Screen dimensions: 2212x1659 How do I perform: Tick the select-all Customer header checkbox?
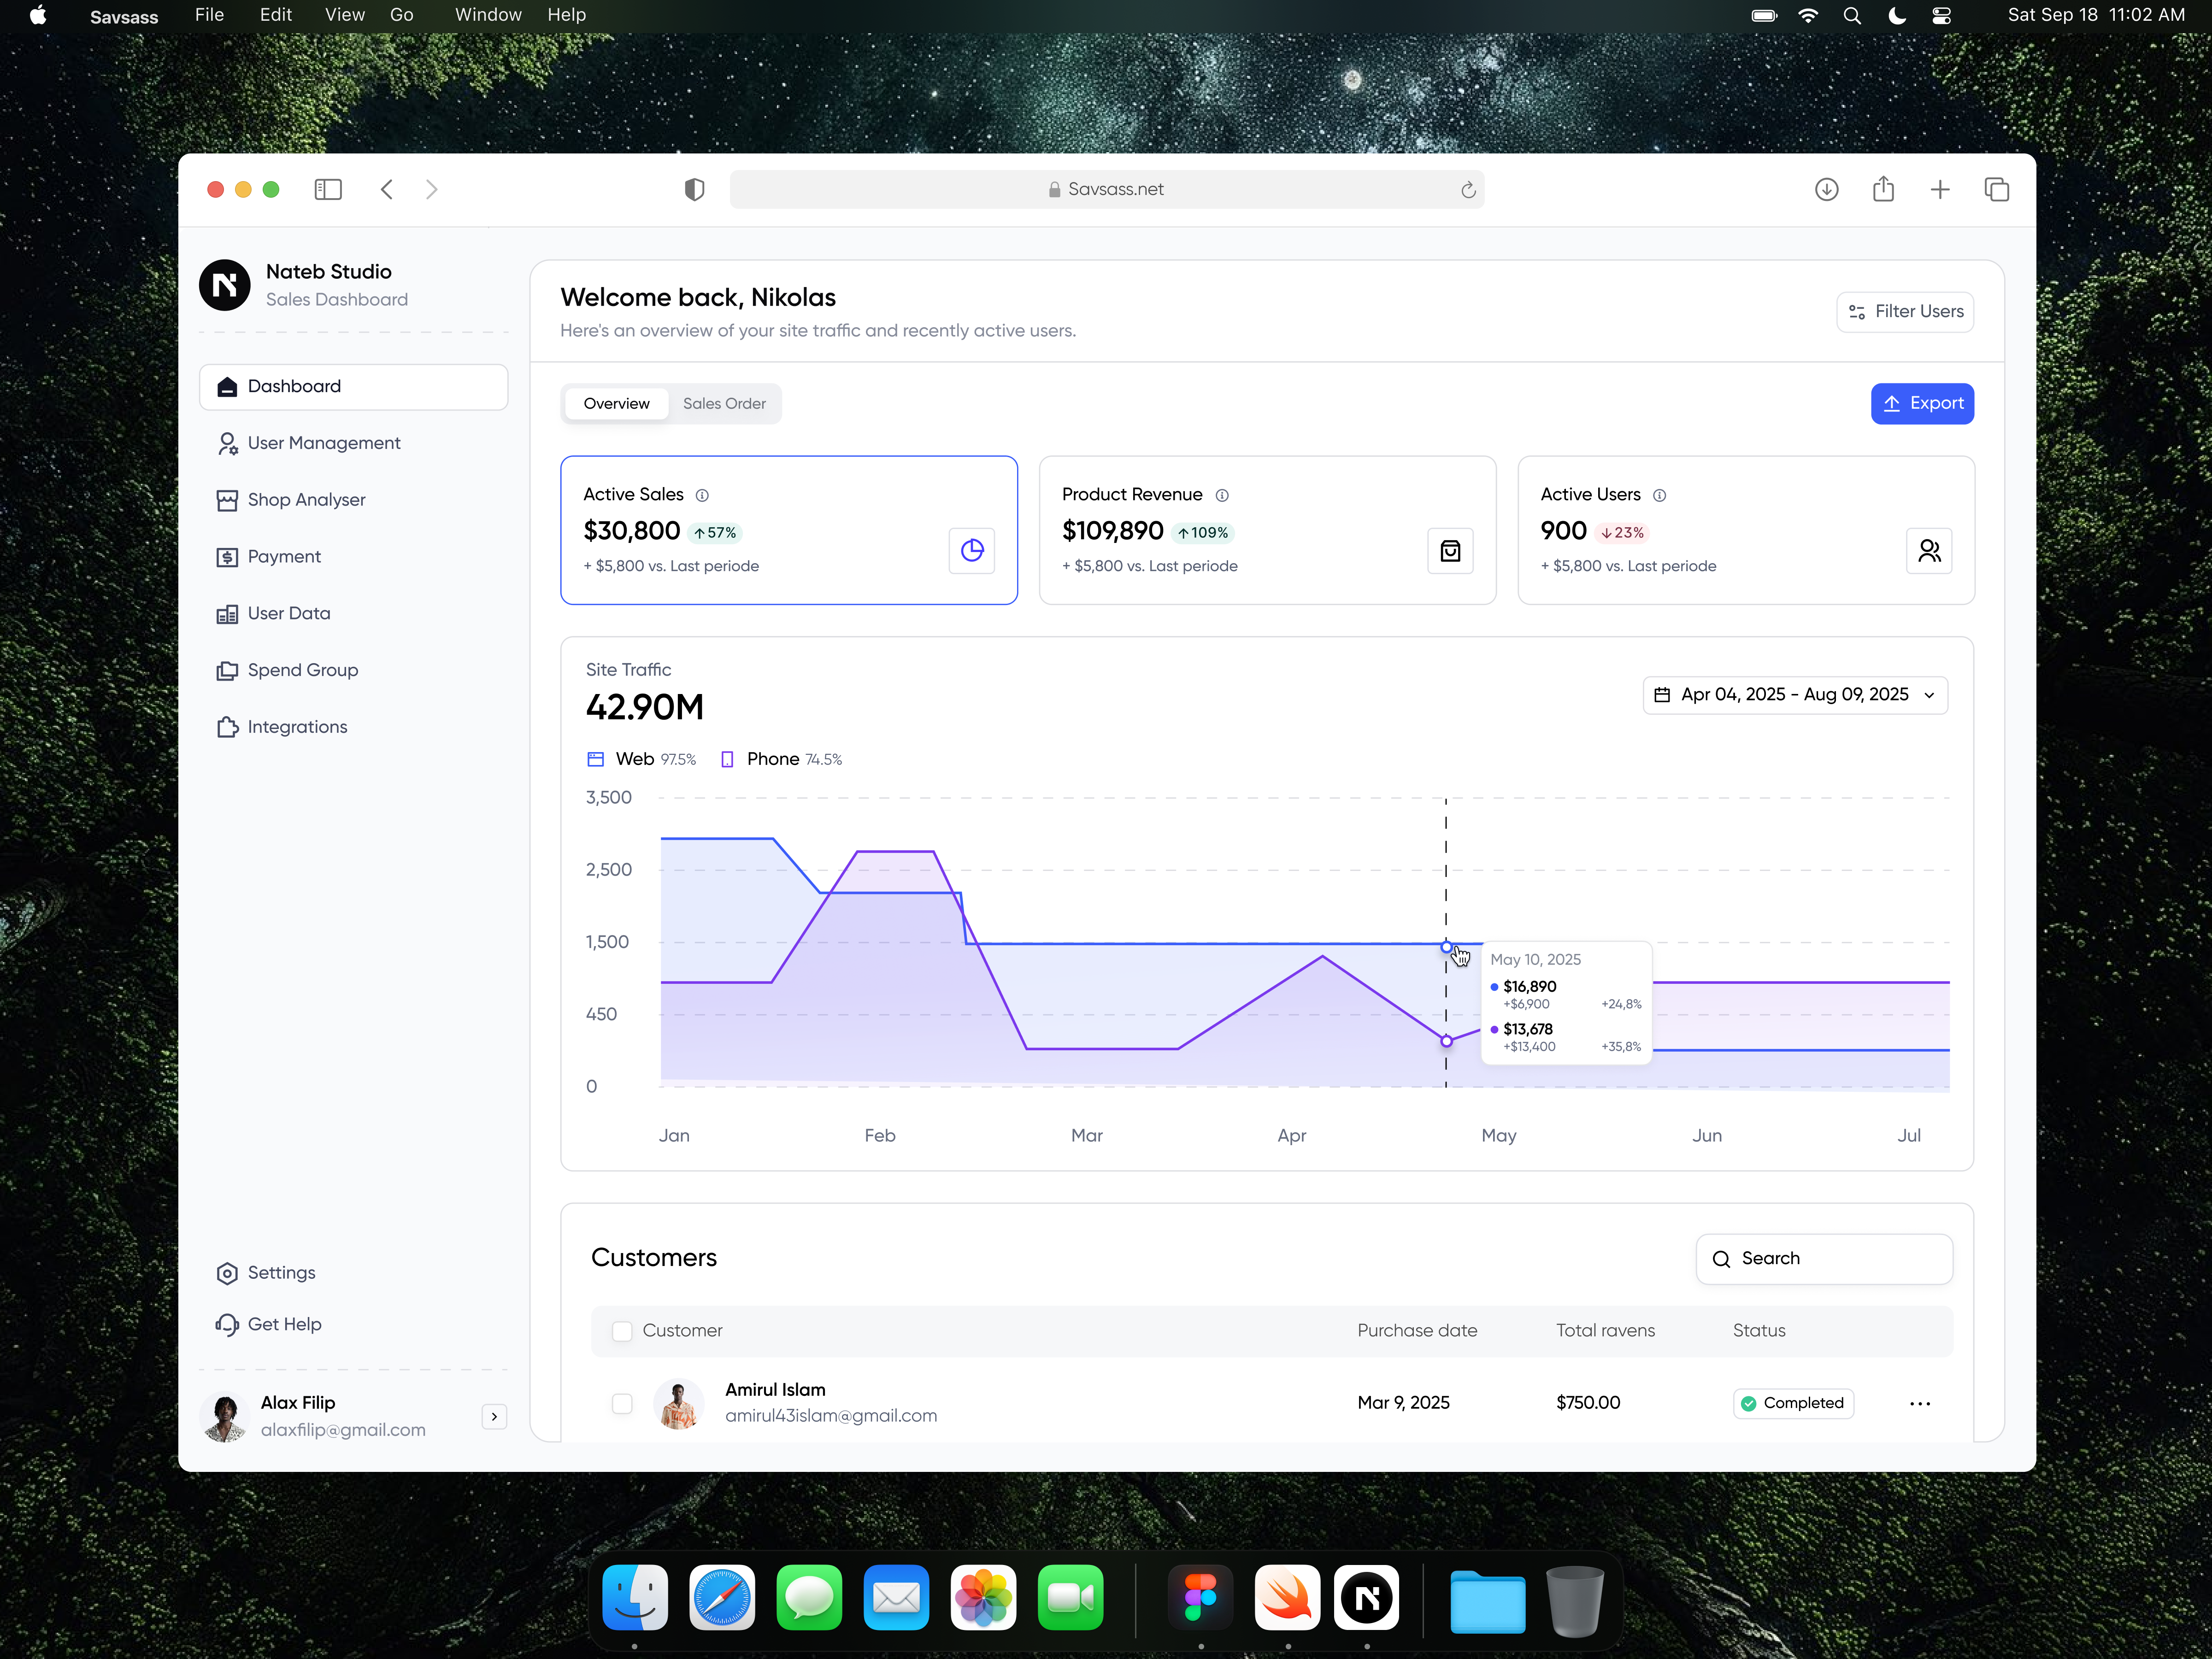(622, 1331)
